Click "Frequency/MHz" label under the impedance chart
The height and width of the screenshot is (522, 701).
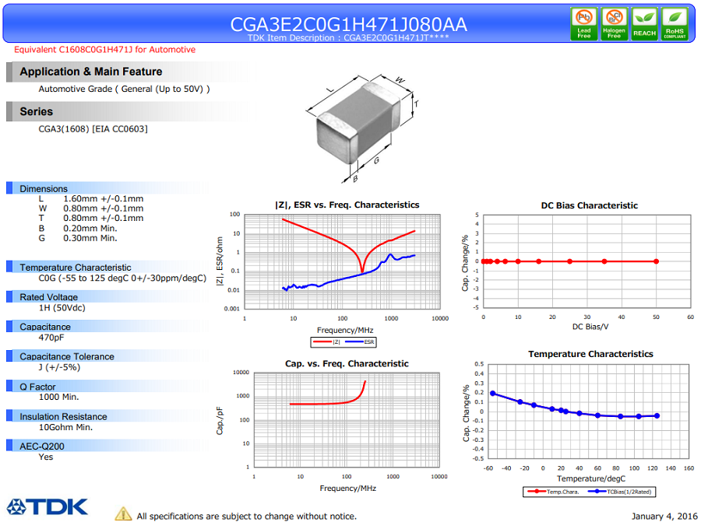(x=345, y=330)
